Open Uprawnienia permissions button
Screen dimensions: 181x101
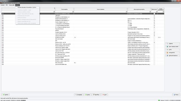click(172, 53)
